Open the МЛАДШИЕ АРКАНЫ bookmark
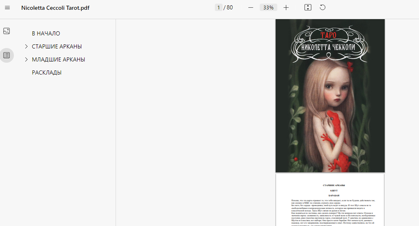Image resolution: width=419 pixels, height=226 pixels. pyautogui.click(x=58, y=59)
